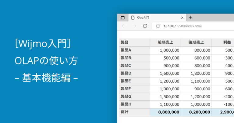Viewport: 234px width, 123px height.
Task: Click 製品C 後期売上 cell 800,000
Action: (x=196, y=66)
